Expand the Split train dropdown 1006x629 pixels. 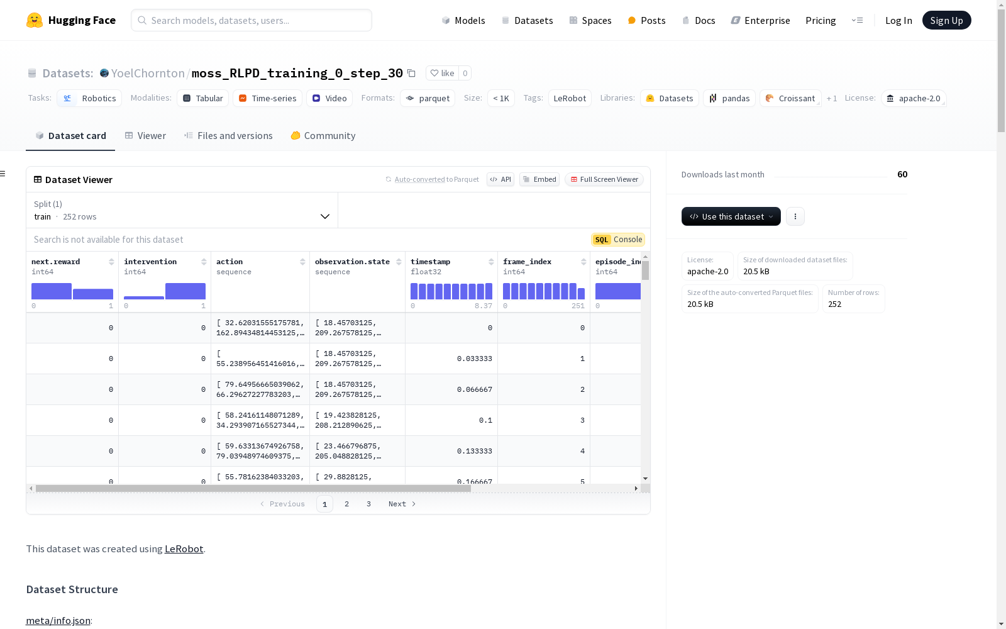pyautogui.click(x=182, y=210)
